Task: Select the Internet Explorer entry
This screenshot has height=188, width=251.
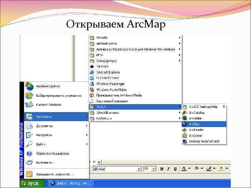Action: (135, 72)
